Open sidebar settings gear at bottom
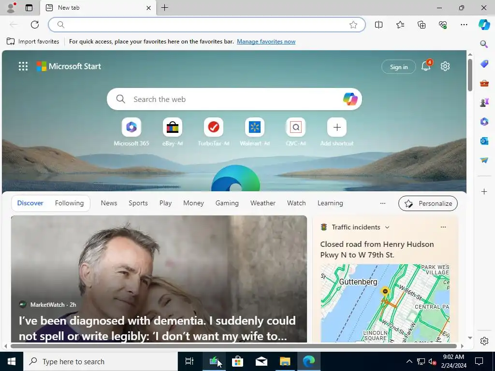The height and width of the screenshot is (371, 495). [484, 341]
